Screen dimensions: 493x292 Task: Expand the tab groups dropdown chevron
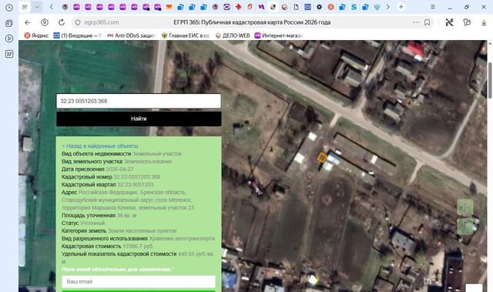tap(37, 7)
